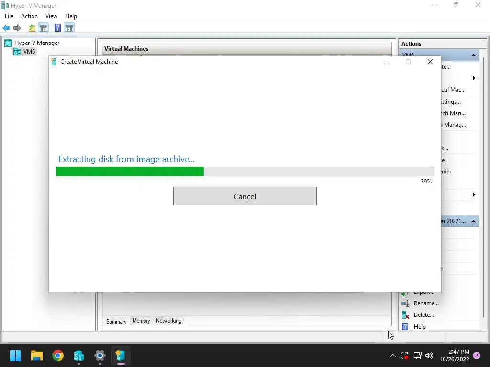Image resolution: width=490 pixels, height=367 pixels.
Task: Click the Virtual Machines panel header
Action: [247, 49]
